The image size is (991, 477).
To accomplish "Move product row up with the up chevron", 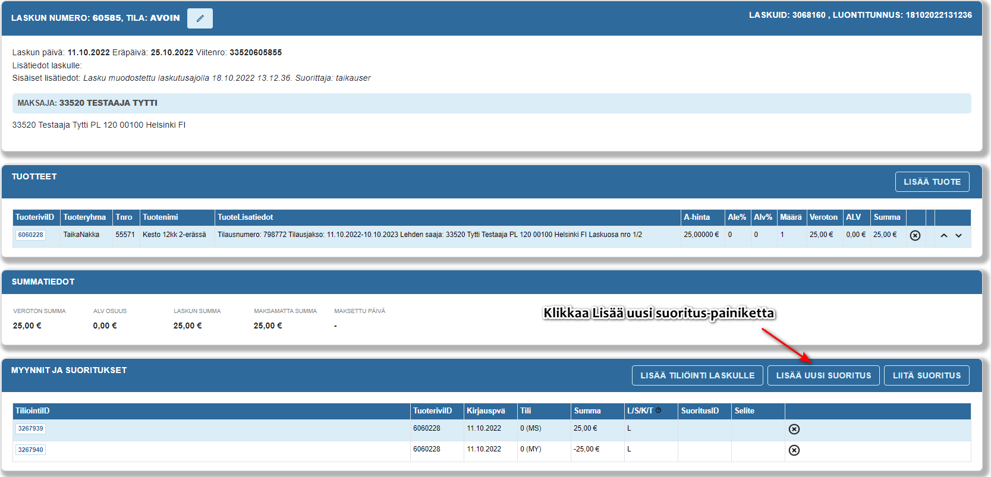I will [943, 236].
